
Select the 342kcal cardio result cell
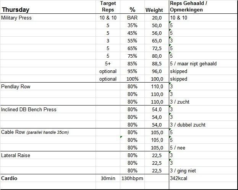[180, 178]
